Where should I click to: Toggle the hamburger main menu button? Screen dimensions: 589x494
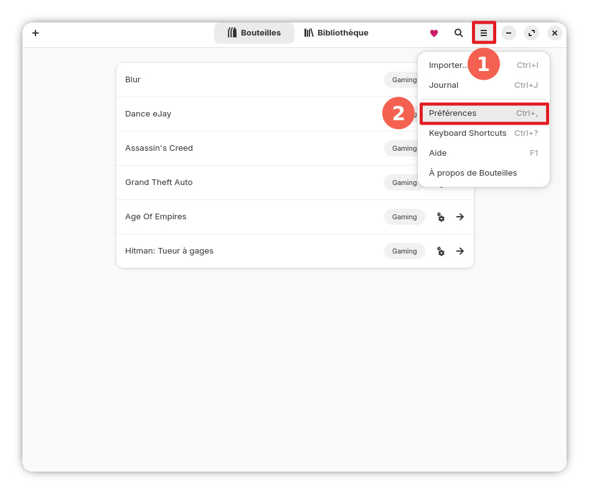pyautogui.click(x=484, y=33)
